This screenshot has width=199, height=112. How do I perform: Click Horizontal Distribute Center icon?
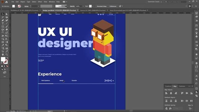click(x=187, y=101)
